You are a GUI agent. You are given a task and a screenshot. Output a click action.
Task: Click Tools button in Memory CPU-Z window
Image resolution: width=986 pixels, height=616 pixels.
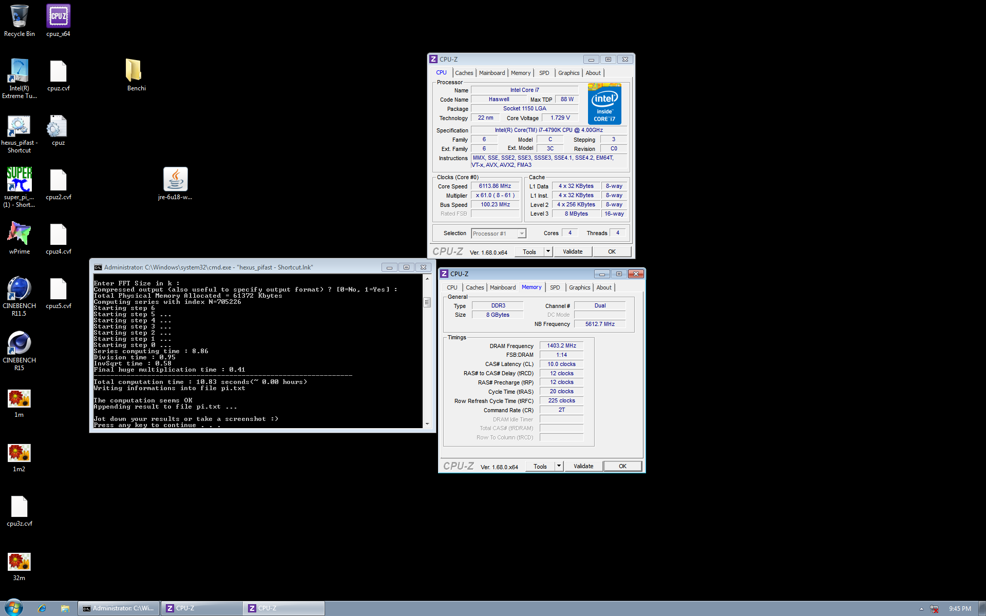coord(540,466)
